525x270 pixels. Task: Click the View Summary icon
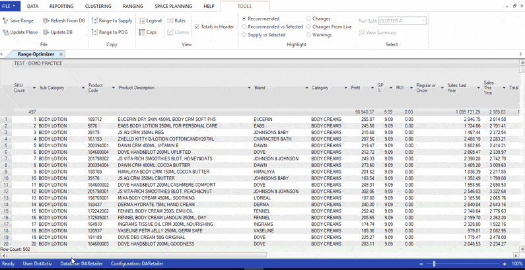(x=362, y=33)
